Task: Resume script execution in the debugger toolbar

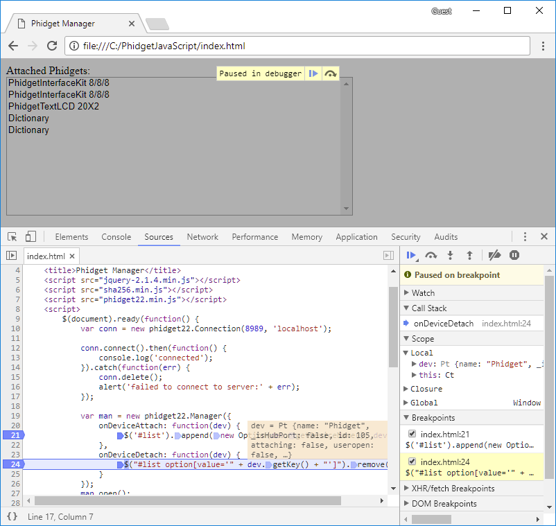Action: [x=412, y=255]
